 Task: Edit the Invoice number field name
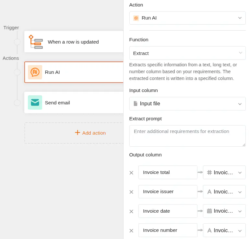pos(168,230)
